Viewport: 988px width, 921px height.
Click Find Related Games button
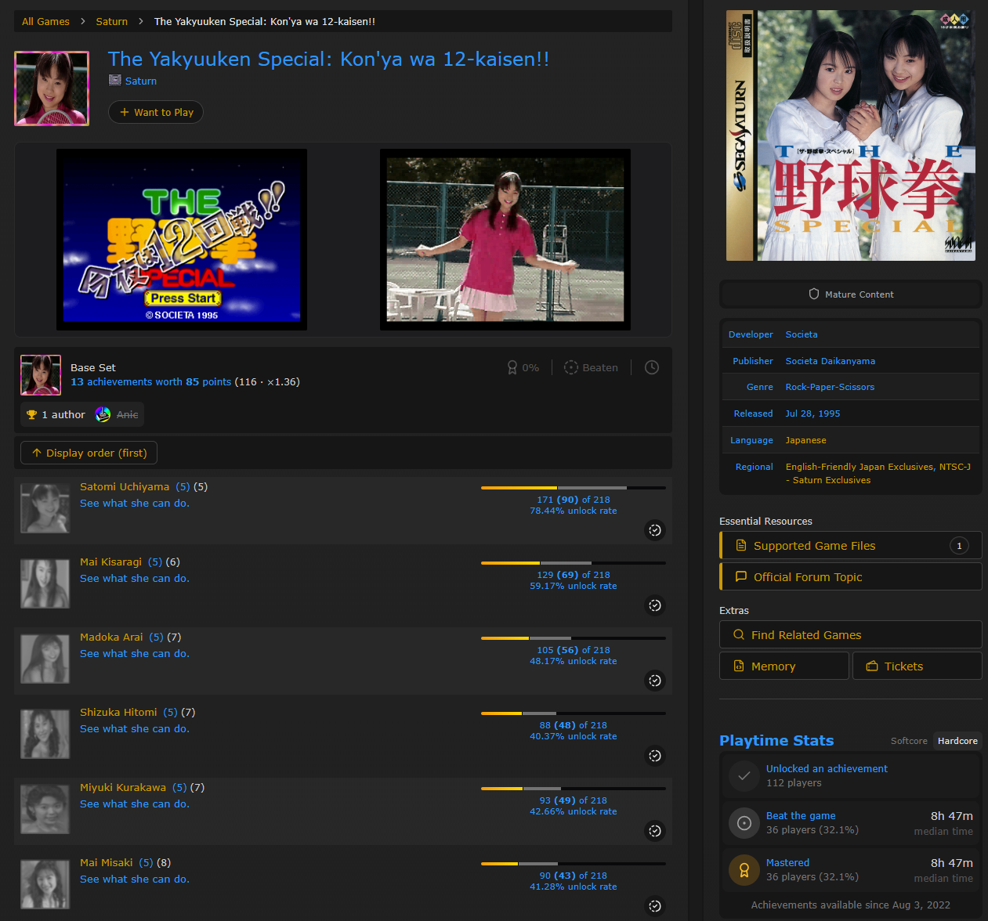point(851,634)
